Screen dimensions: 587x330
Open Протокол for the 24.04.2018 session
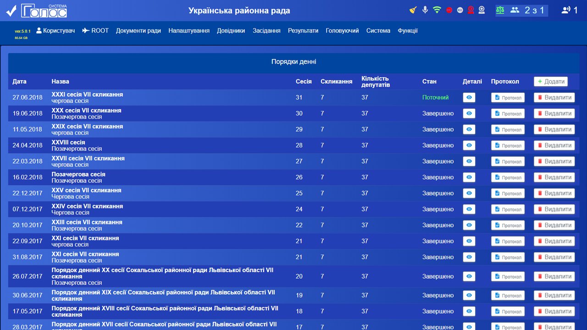click(508, 146)
